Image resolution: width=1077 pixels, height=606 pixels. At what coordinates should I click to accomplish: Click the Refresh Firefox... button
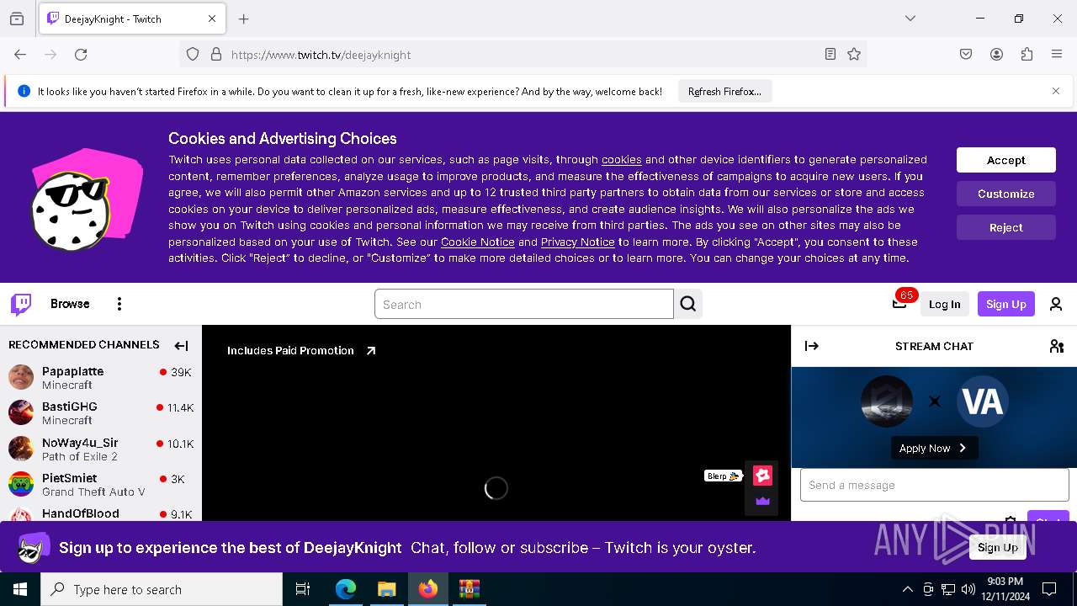(x=724, y=91)
